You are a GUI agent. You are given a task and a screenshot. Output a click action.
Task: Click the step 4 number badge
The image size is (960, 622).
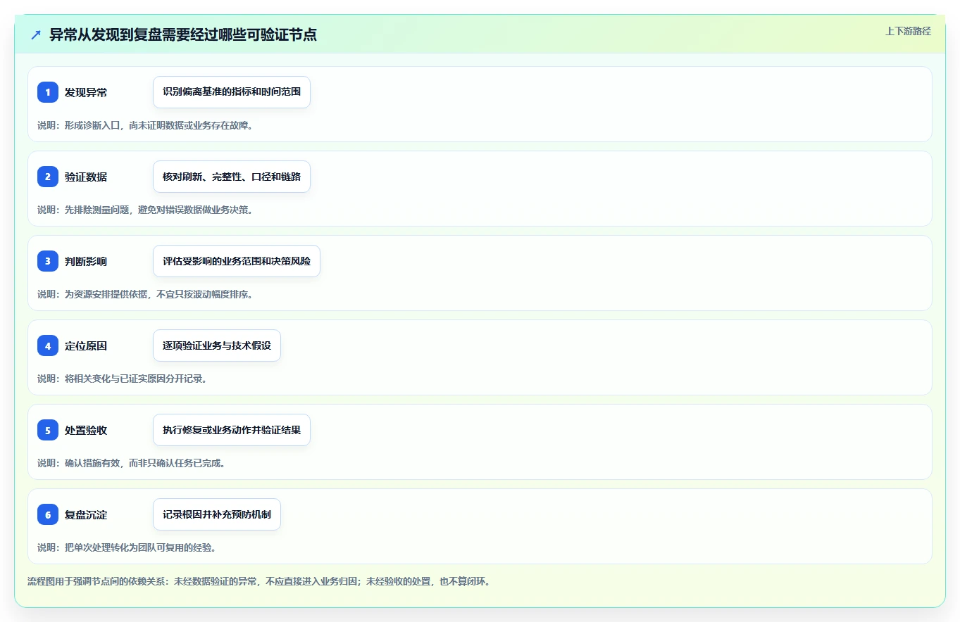pyautogui.click(x=48, y=345)
